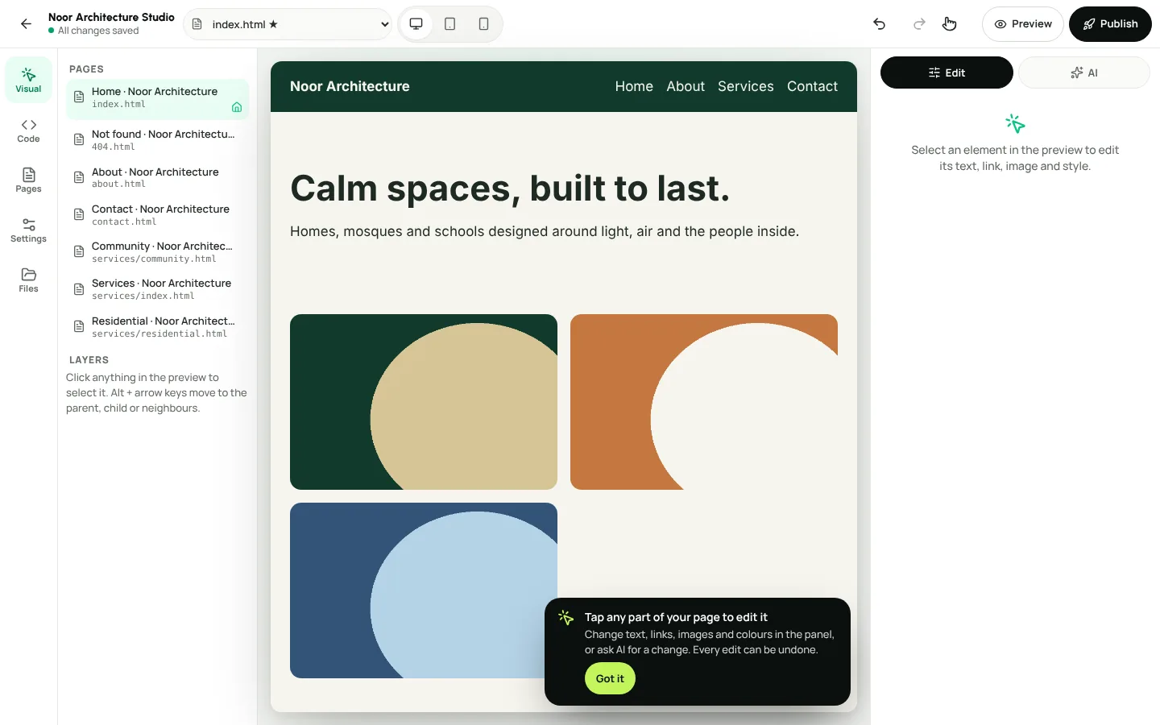Open Home · Noor Architecture index.html page
The image size is (1160, 725).
click(157, 97)
